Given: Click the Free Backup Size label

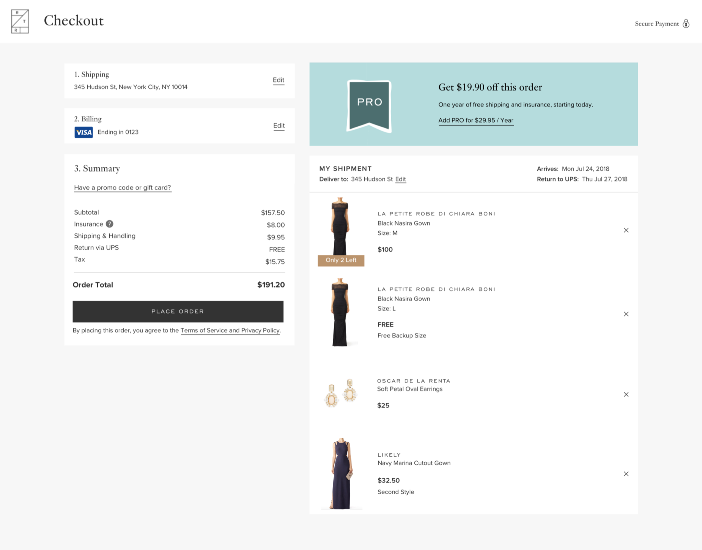Looking at the screenshot, I should (x=402, y=336).
